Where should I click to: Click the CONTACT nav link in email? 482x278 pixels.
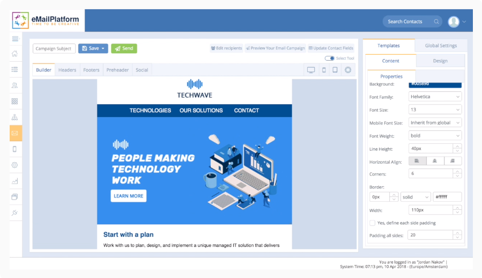[x=247, y=111]
